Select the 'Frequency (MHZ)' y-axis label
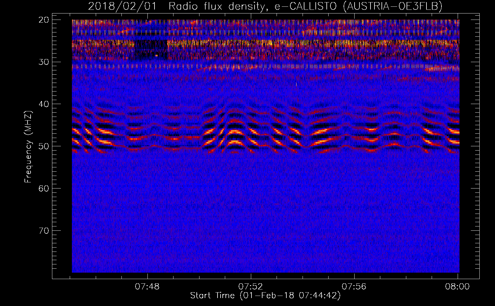Viewport: 495px width, 306px height. (x=28, y=147)
